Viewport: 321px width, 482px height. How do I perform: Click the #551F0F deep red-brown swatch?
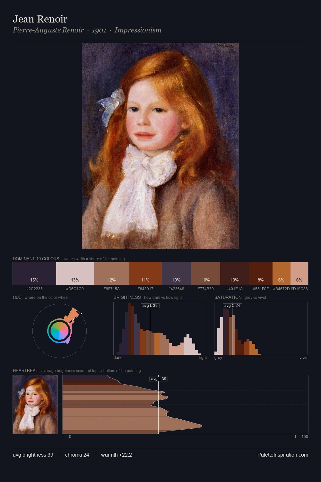tap(261, 273)
